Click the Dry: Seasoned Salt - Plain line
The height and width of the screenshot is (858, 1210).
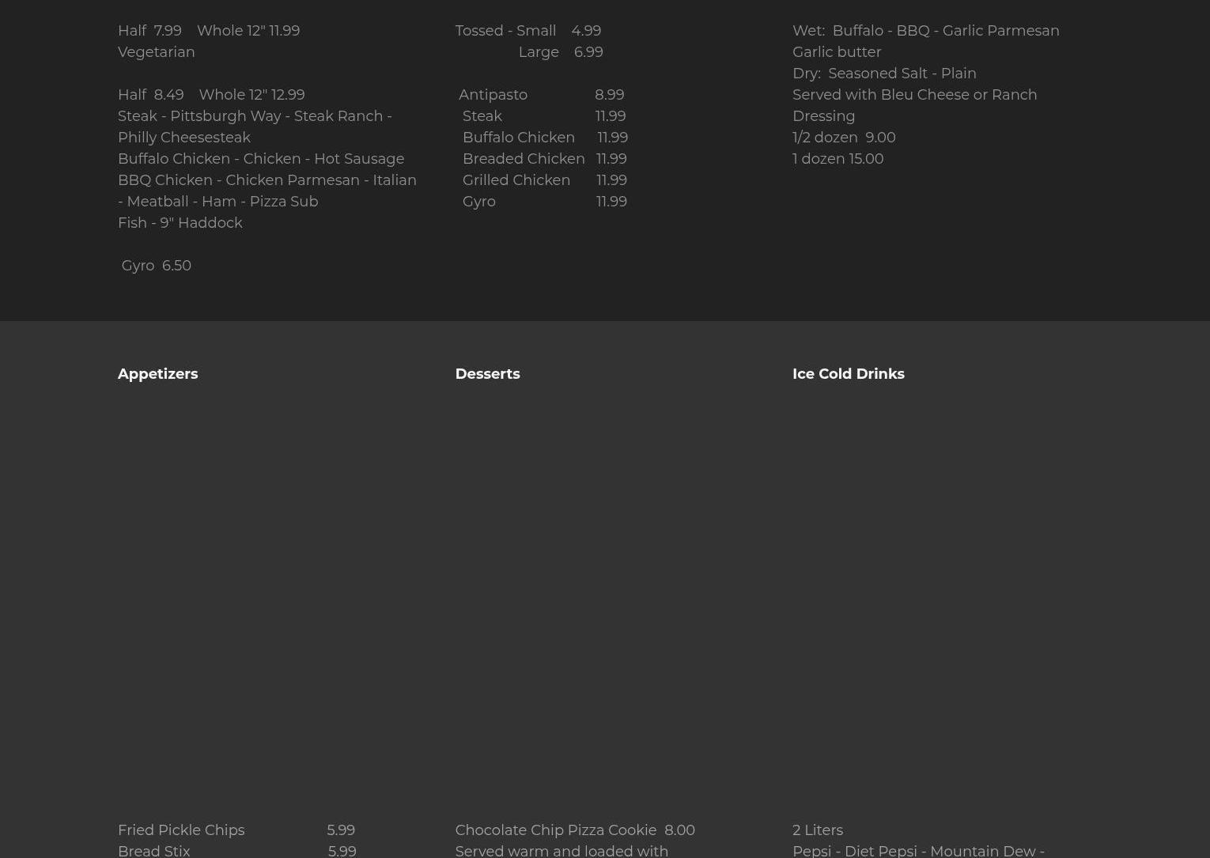[883, 74]
